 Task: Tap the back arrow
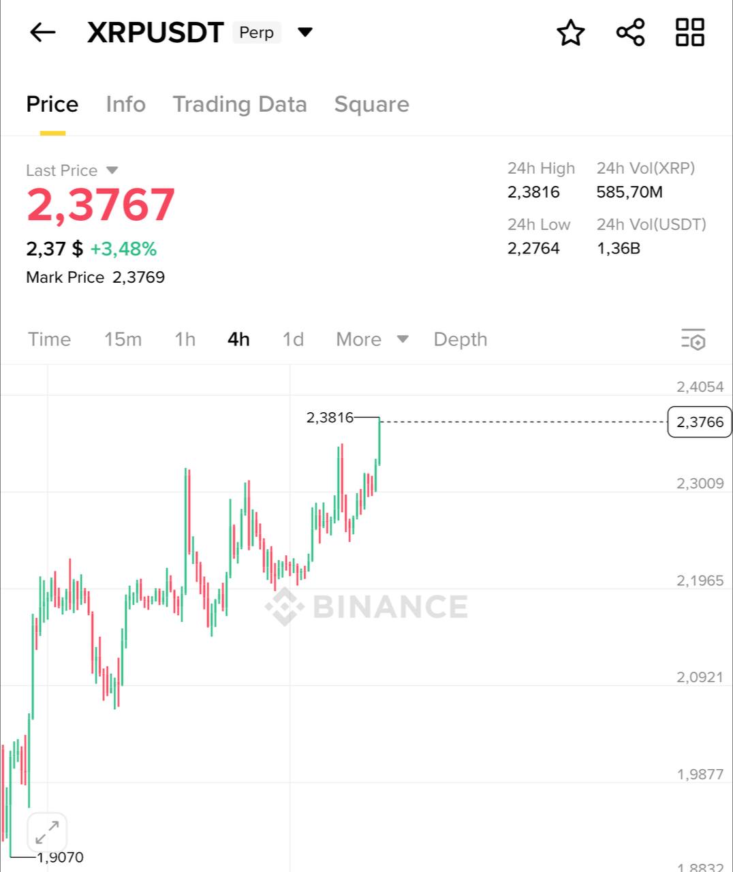pos(42,32)
